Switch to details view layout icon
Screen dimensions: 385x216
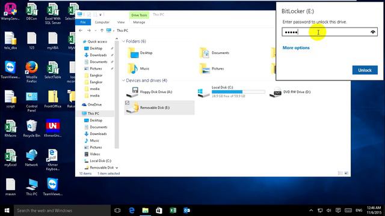pos(340,173)
